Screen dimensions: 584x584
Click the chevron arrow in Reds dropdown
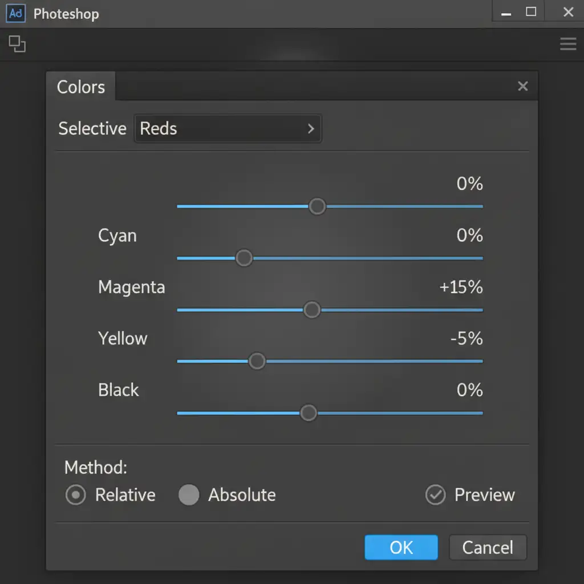(x=311, y=129)
